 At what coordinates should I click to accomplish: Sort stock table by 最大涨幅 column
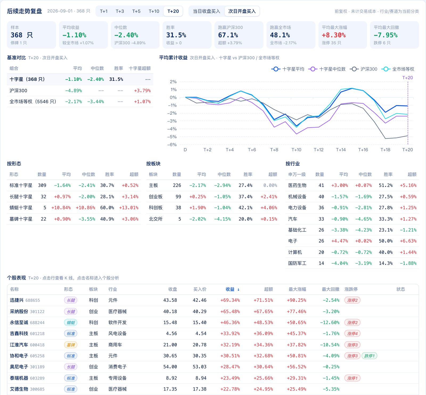[297, 289]
